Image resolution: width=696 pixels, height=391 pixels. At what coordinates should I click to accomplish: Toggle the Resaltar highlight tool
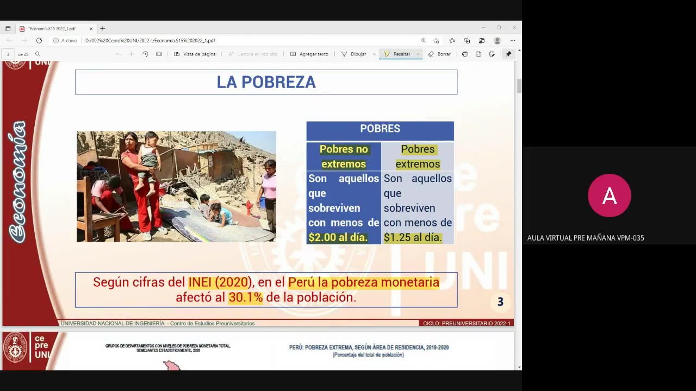[x=397, y=54]
